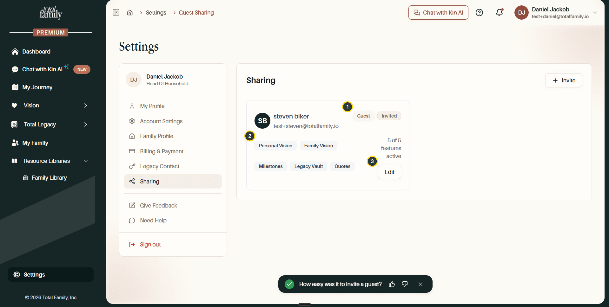Open notifications bell icon
The width and height of the screenshot is (609, 307).
coord(499,13)
